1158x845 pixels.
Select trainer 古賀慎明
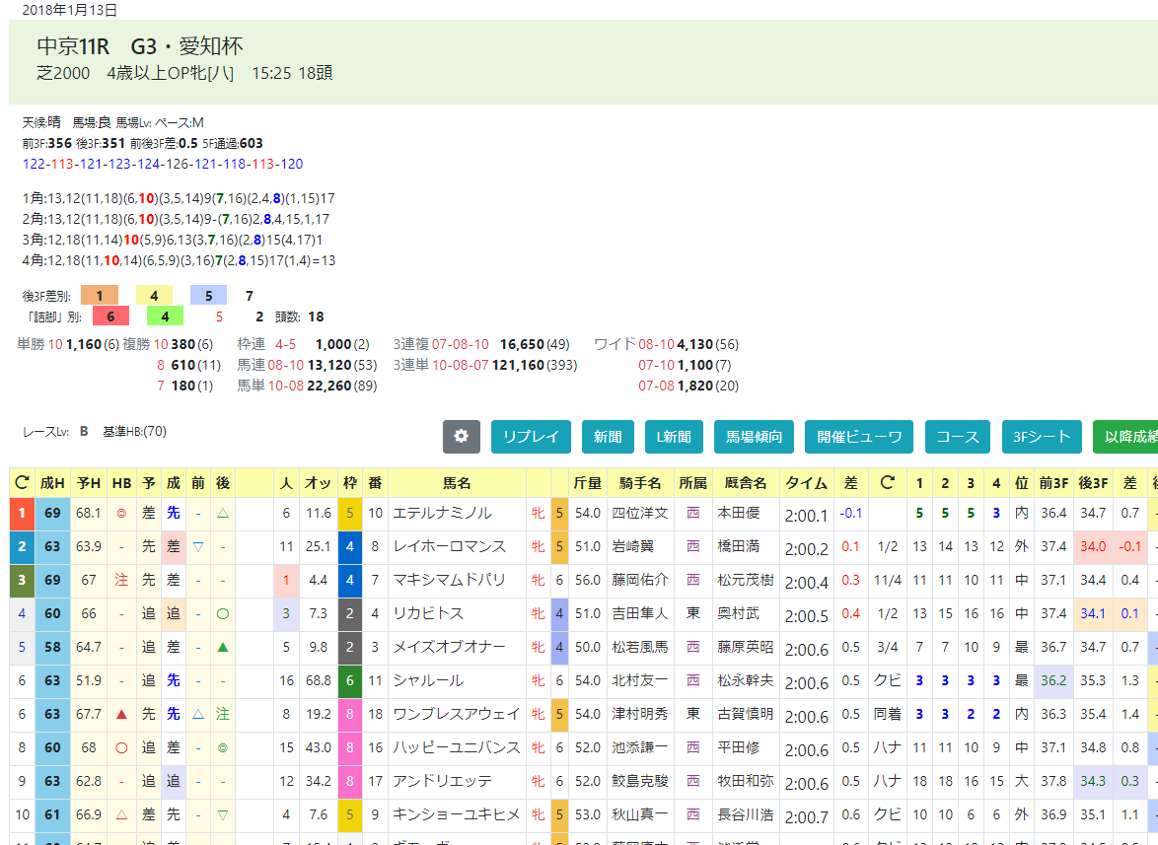pyautogui.click(x=746, y=715)
